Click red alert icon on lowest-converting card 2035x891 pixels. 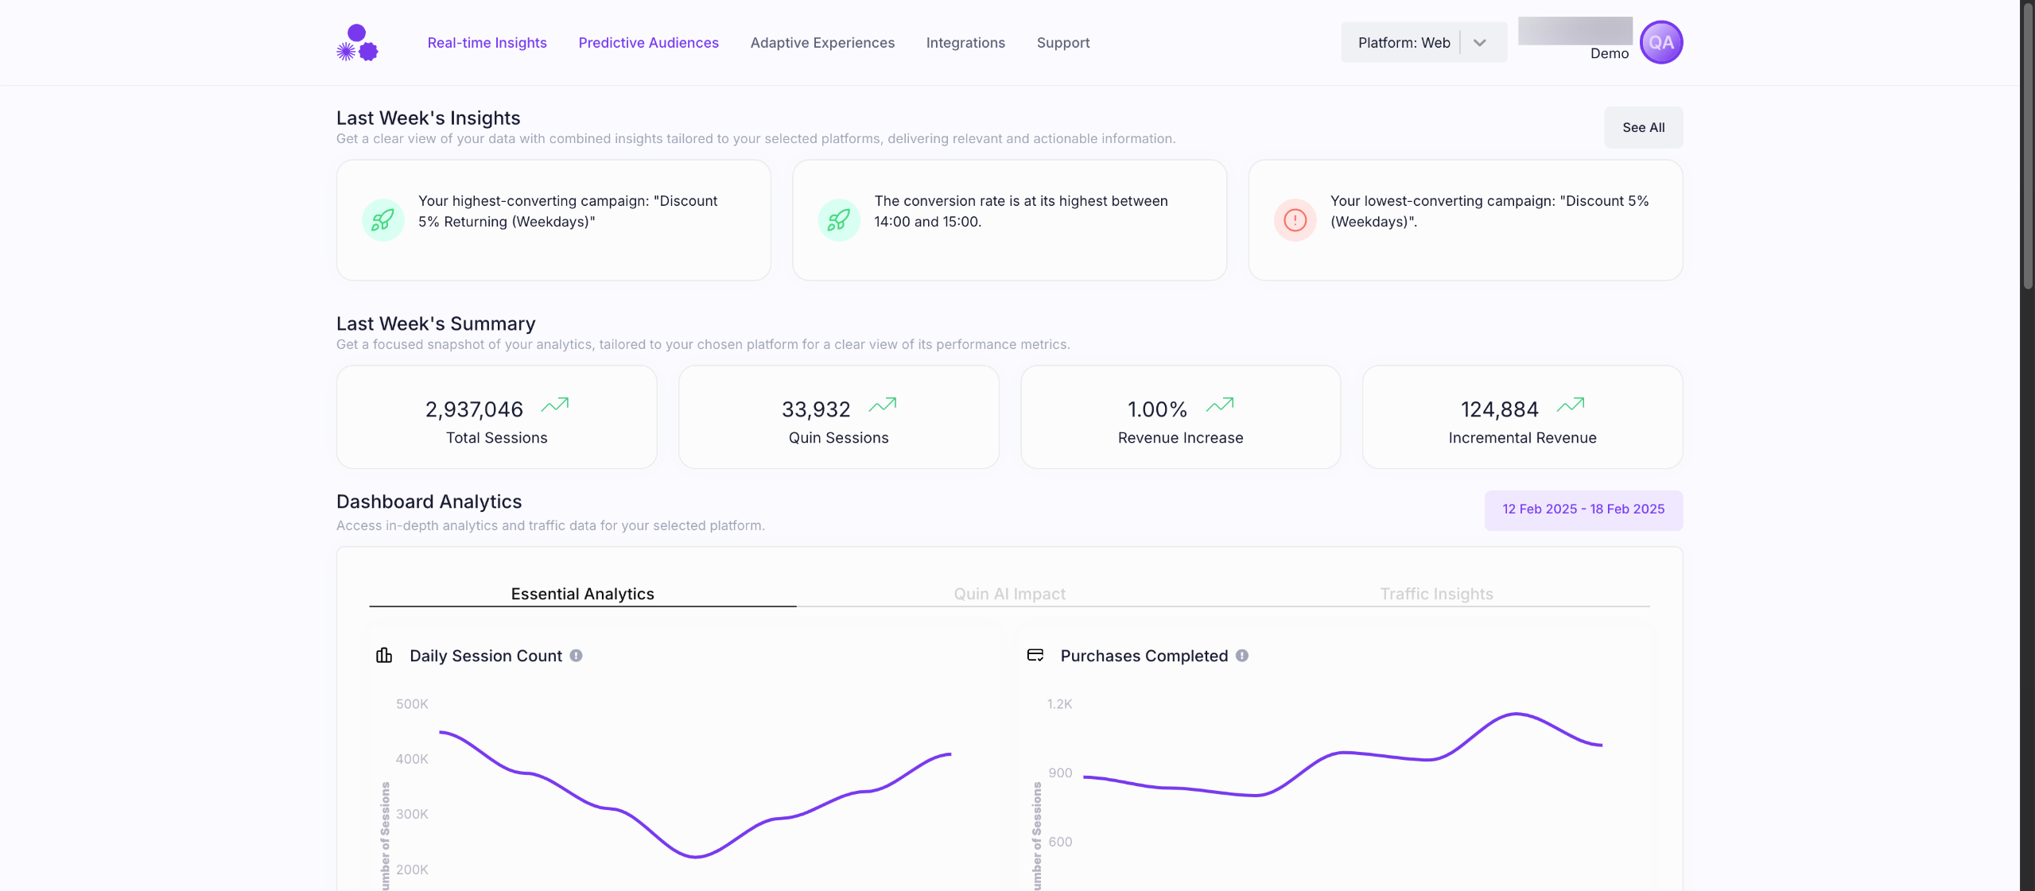click(x=1295, y=220)
